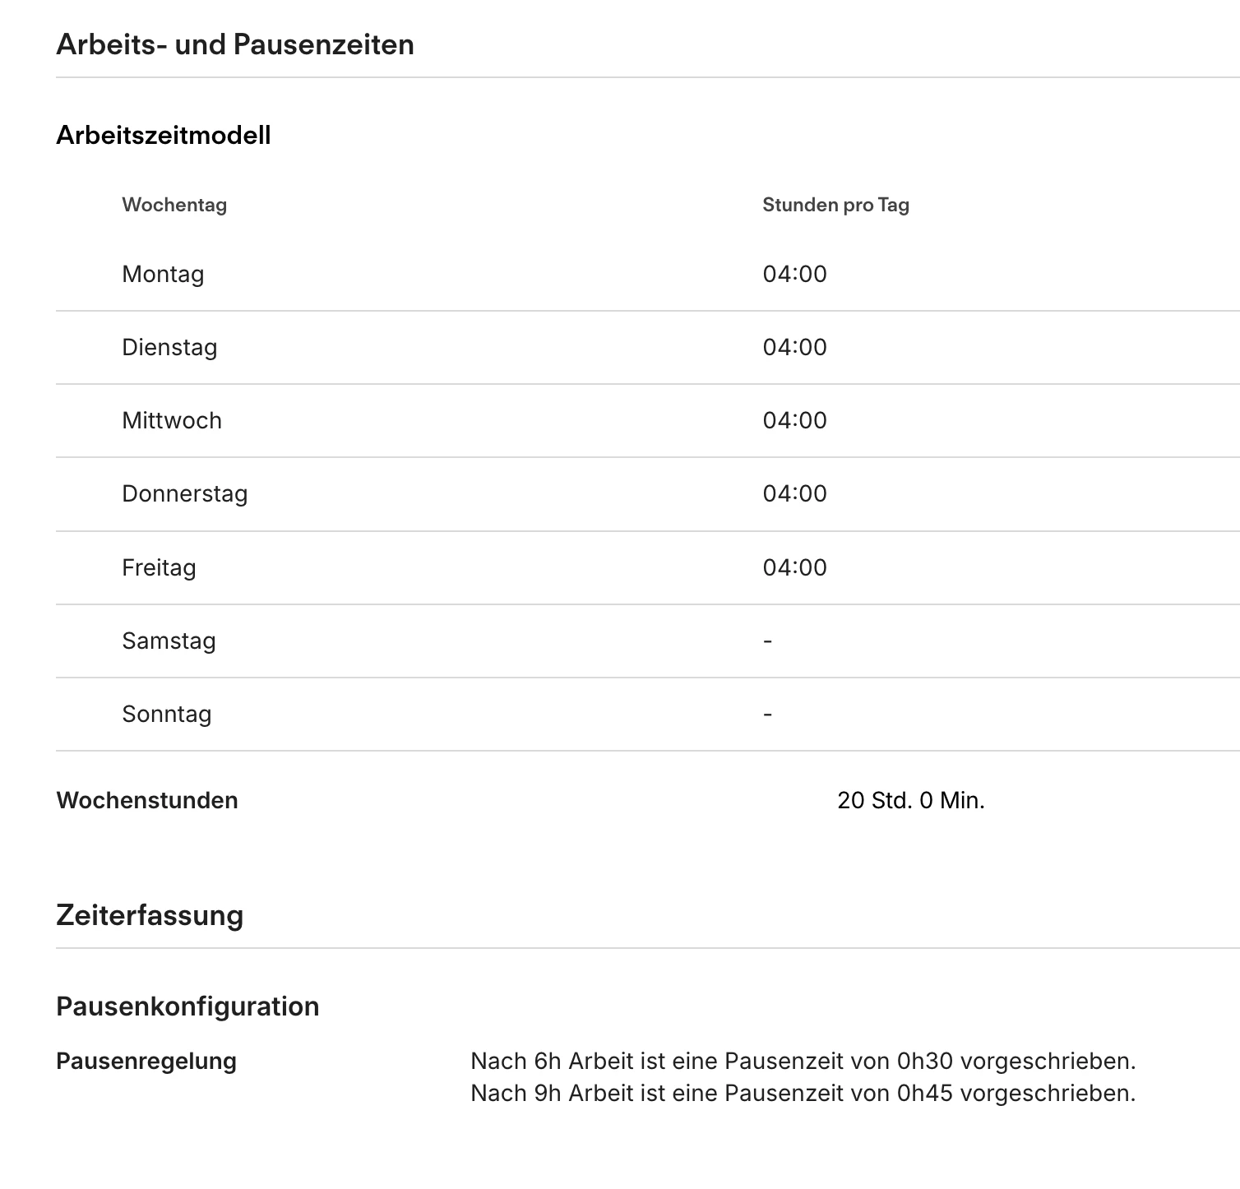The height and width of the screenshot is (1189, 1240).
Task: Click the Freitag hours value 04:00
Action: click(794, 567)
